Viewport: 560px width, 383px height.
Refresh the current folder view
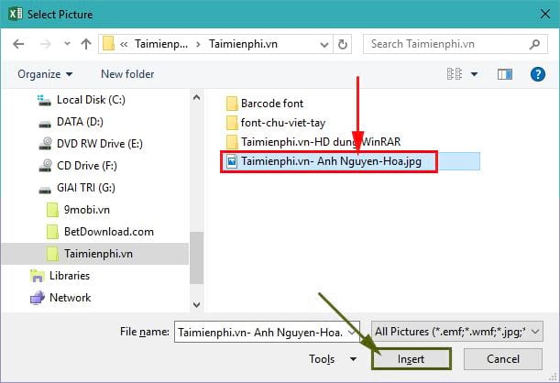pos(343,44)
